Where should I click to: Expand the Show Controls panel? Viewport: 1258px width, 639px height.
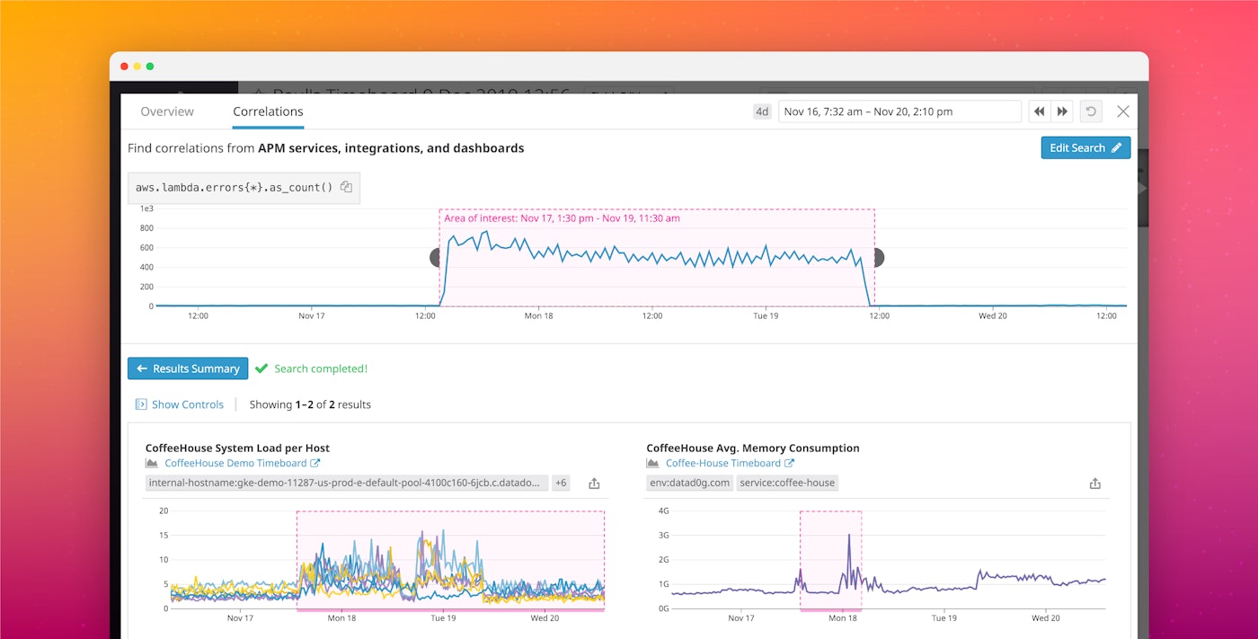tap(179, 404)
